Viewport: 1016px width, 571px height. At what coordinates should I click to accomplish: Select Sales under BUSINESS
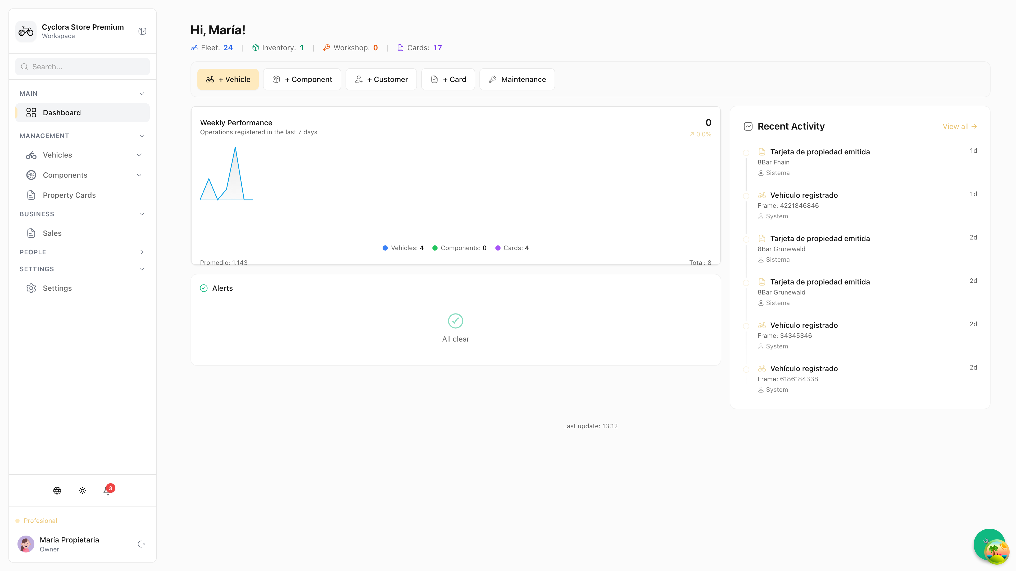click(x=52, y=233)
